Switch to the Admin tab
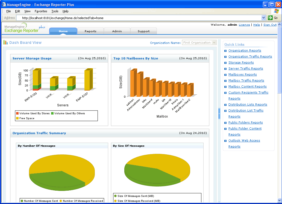 [117, 31]
